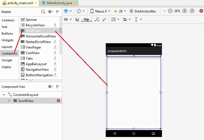Select CardView in the palette list
The height and width of the screenshot is (140, 204).
click(32, 53)
